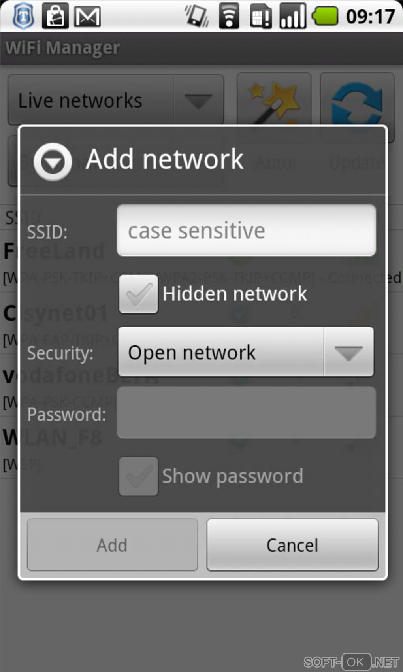Screen dimensions: 403x672
Task: Focus the SSID case sensitive field
Action: click(x=246, y=230)
